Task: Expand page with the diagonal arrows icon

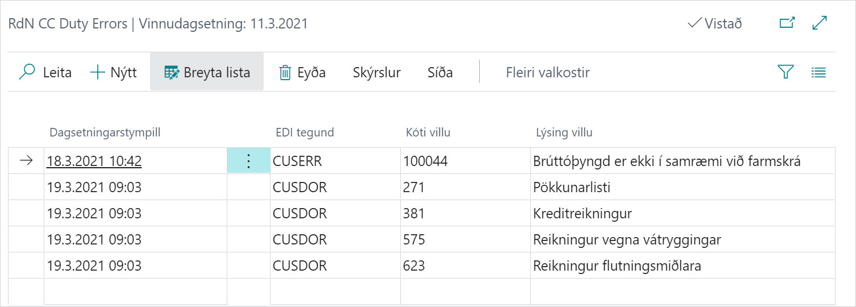Action: [x=820, y=23]
